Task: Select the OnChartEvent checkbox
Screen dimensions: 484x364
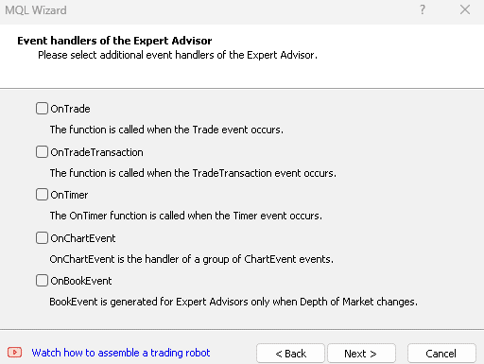Action: point(42,238)
